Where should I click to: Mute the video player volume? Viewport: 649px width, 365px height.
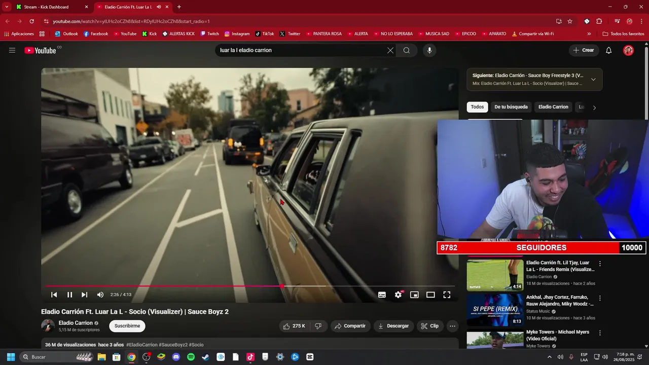click(100, 295)
